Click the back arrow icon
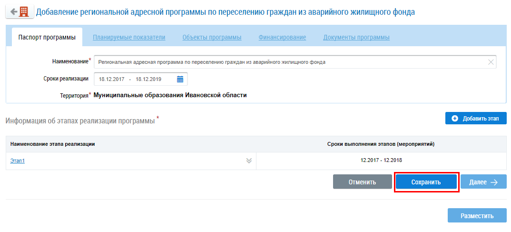This screenshot has width=511, height=232. (x=13, y=11)
